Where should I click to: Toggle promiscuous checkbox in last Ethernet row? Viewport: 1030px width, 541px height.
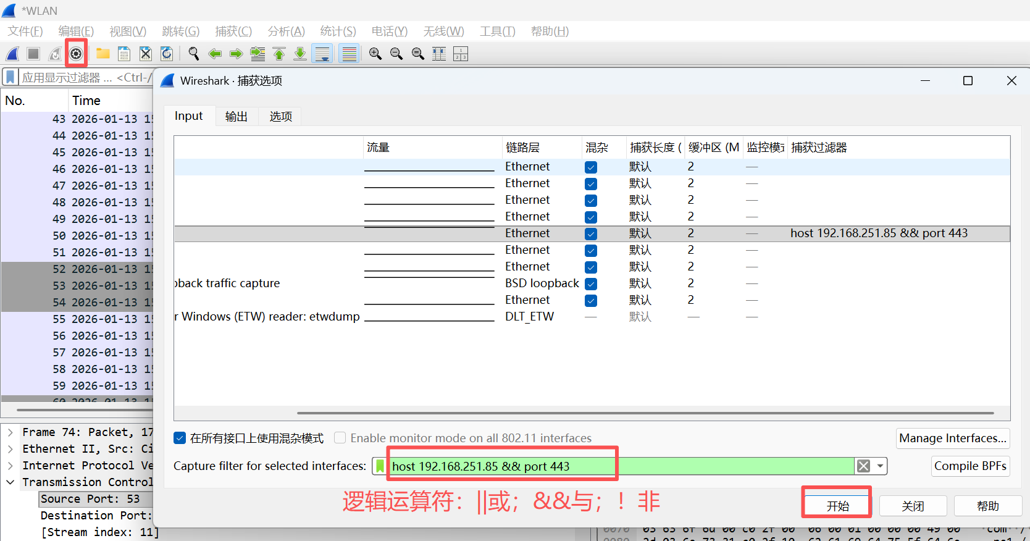point(591,300)
